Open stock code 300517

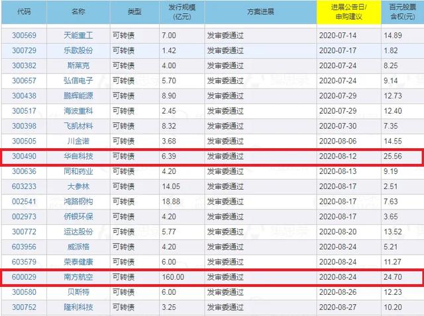coord(24,111)
